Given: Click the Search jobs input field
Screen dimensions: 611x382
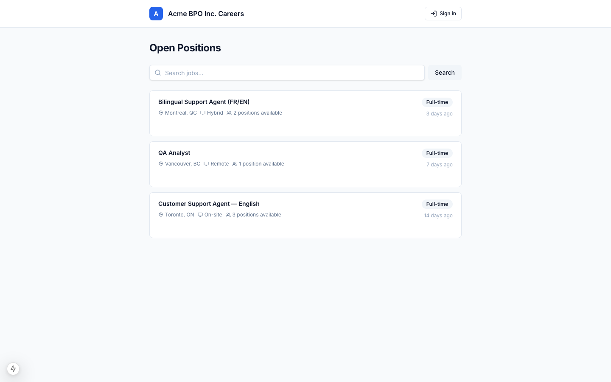Looking at the screenshot, I should coord(287,73).
